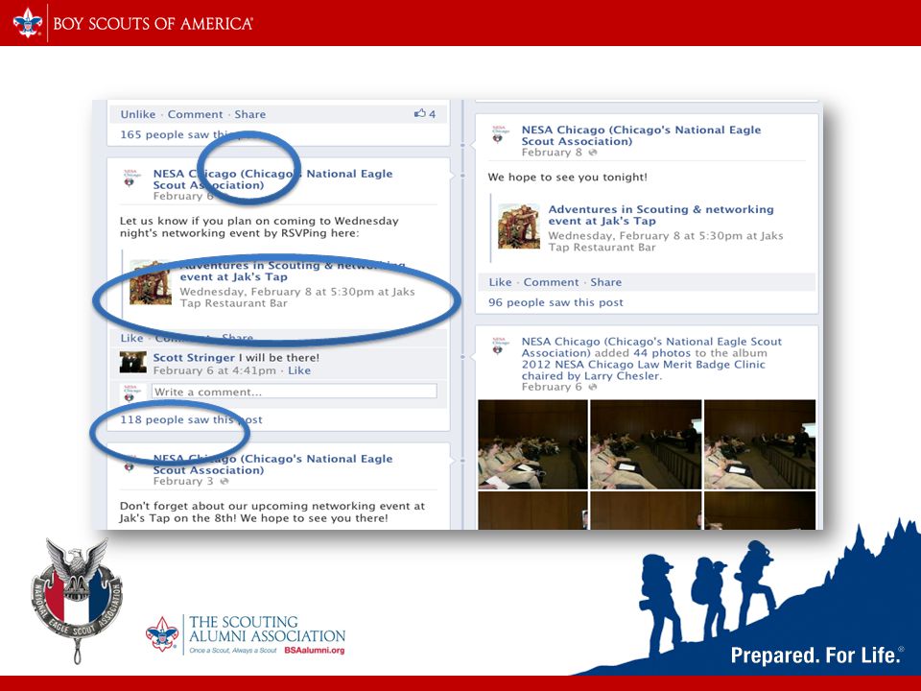
Task: Click the National Eagle Scout Association badge
Action: (77, 601)
